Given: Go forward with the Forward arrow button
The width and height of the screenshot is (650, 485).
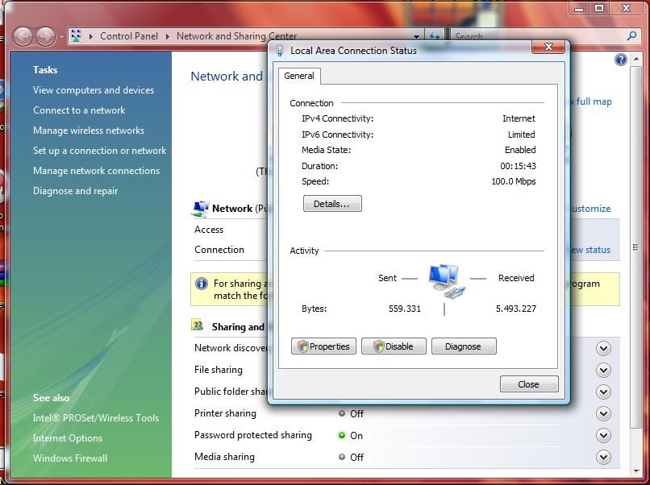Looking at the screenshot, I should coord(45,36).
